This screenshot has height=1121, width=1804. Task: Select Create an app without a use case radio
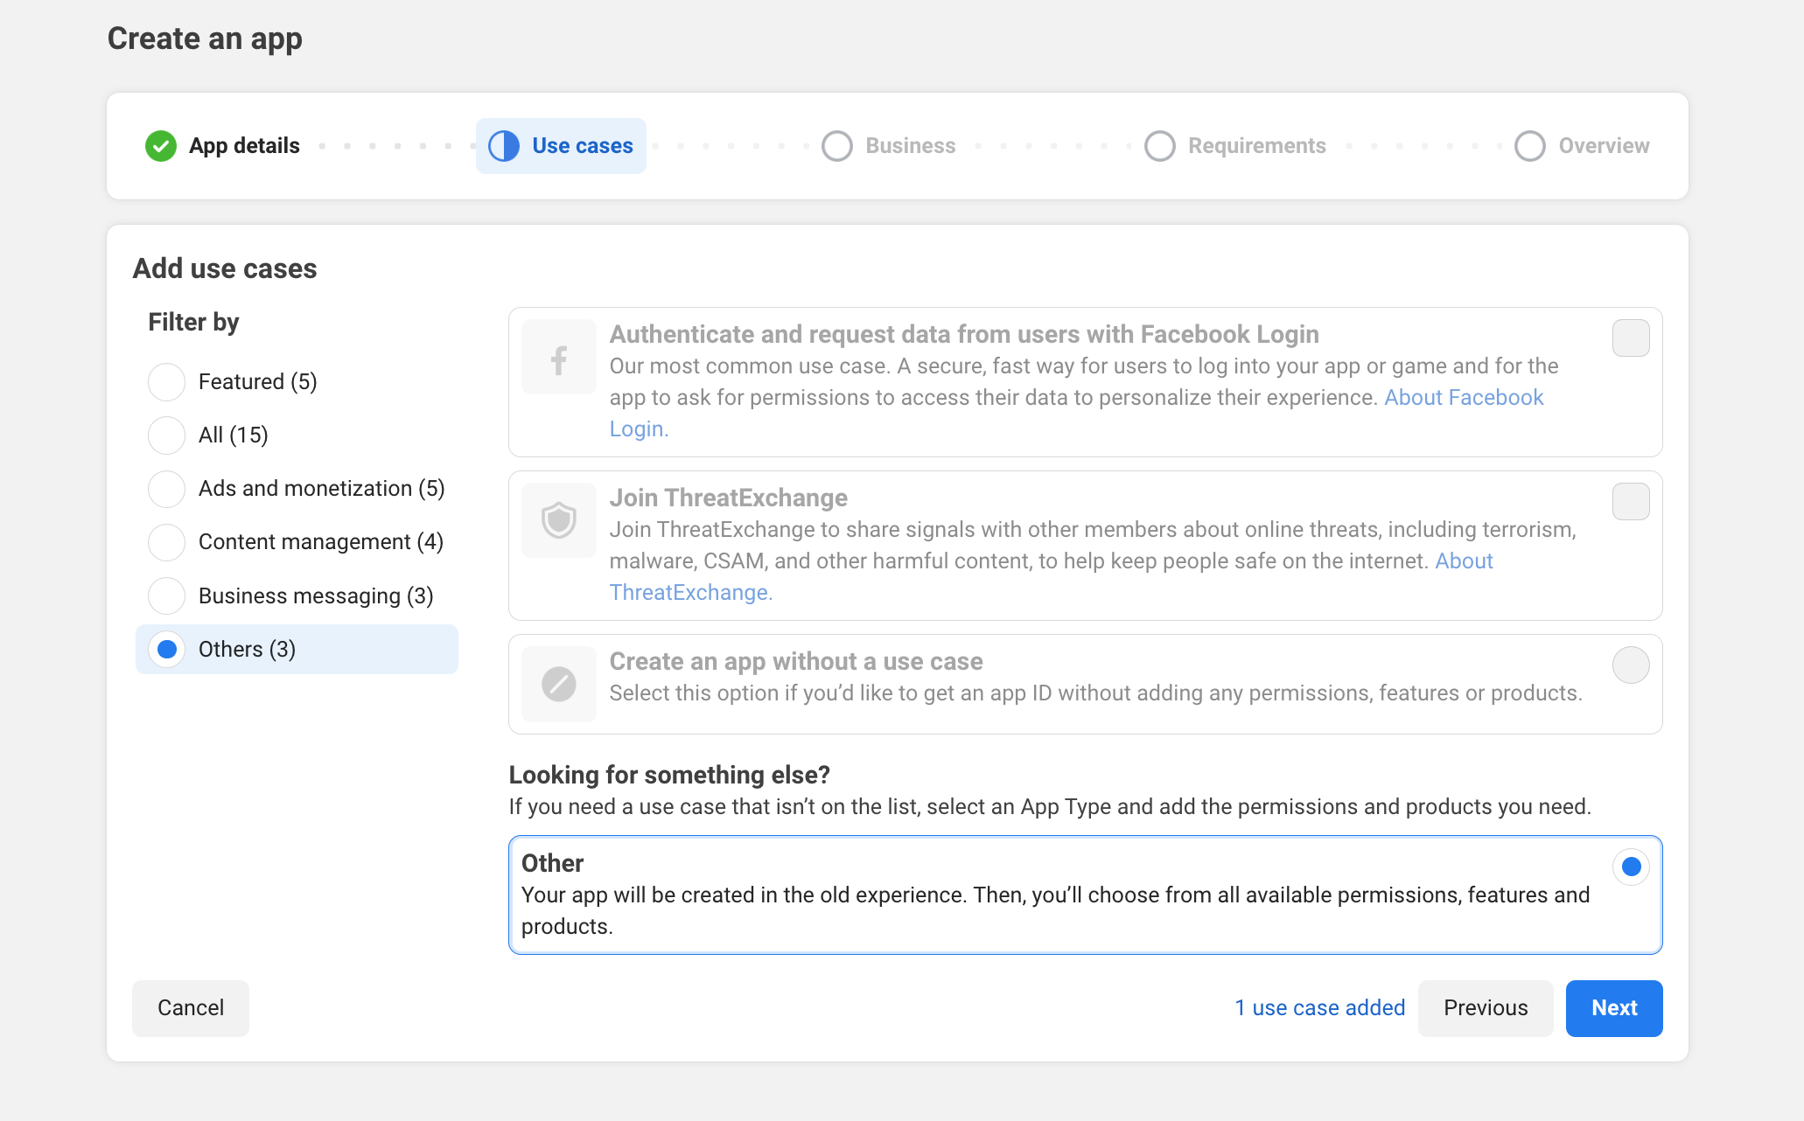coord(1631,665)
